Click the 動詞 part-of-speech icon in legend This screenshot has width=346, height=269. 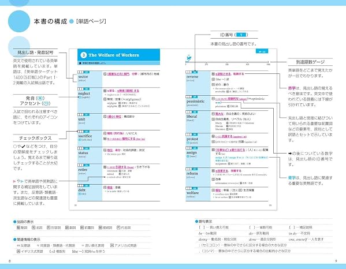(x=18, y=227)
